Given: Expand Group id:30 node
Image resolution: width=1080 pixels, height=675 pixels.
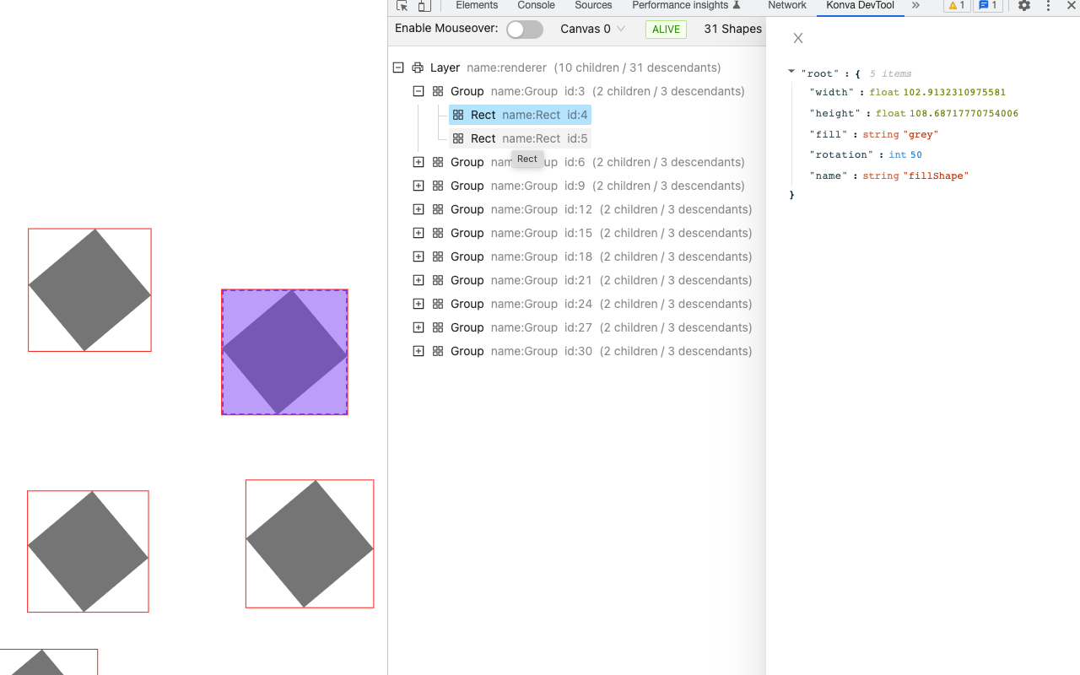Looking at the screenshot, I should [418, 351].
